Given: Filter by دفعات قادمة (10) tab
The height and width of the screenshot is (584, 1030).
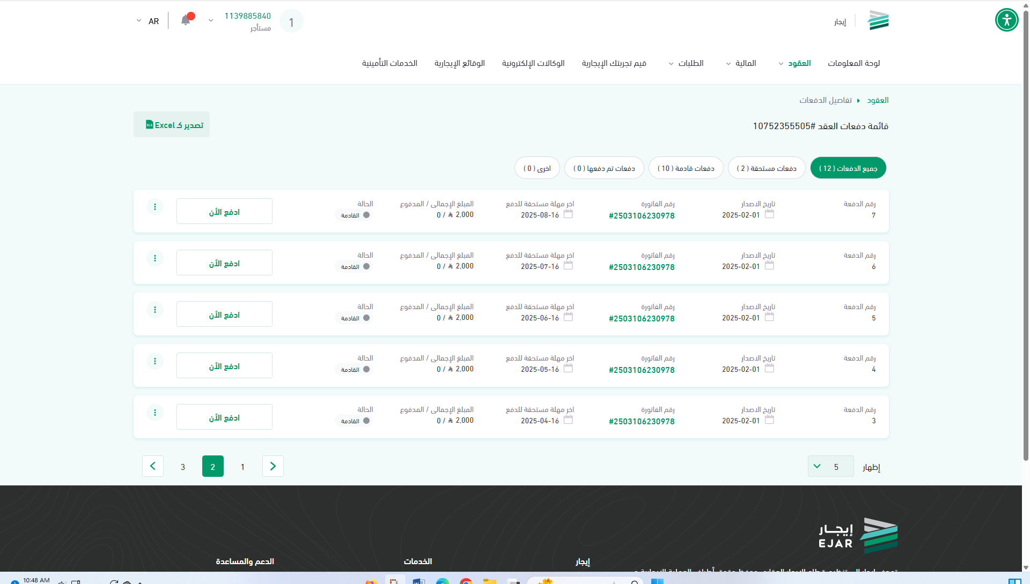Looking at the screenshot, I should (686, 168).
